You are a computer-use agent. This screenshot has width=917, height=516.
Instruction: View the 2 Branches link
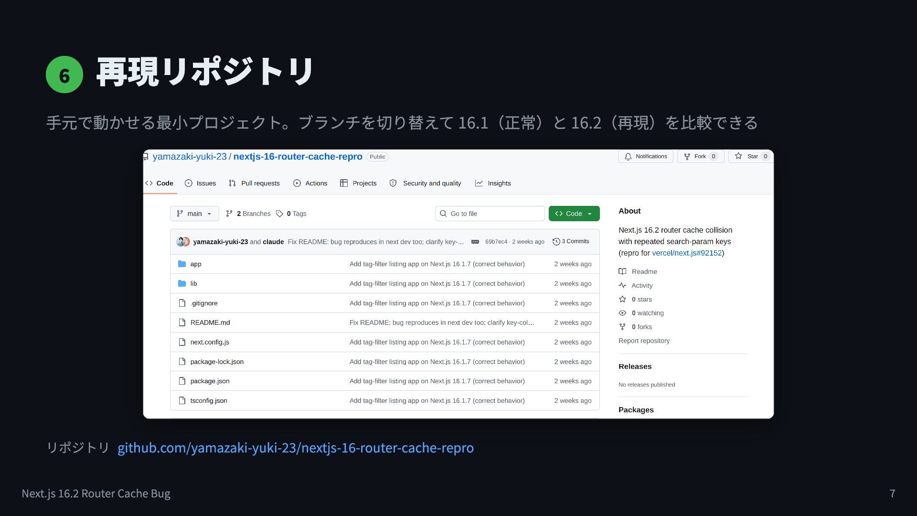pyautogui.click(x=248, y=214)
